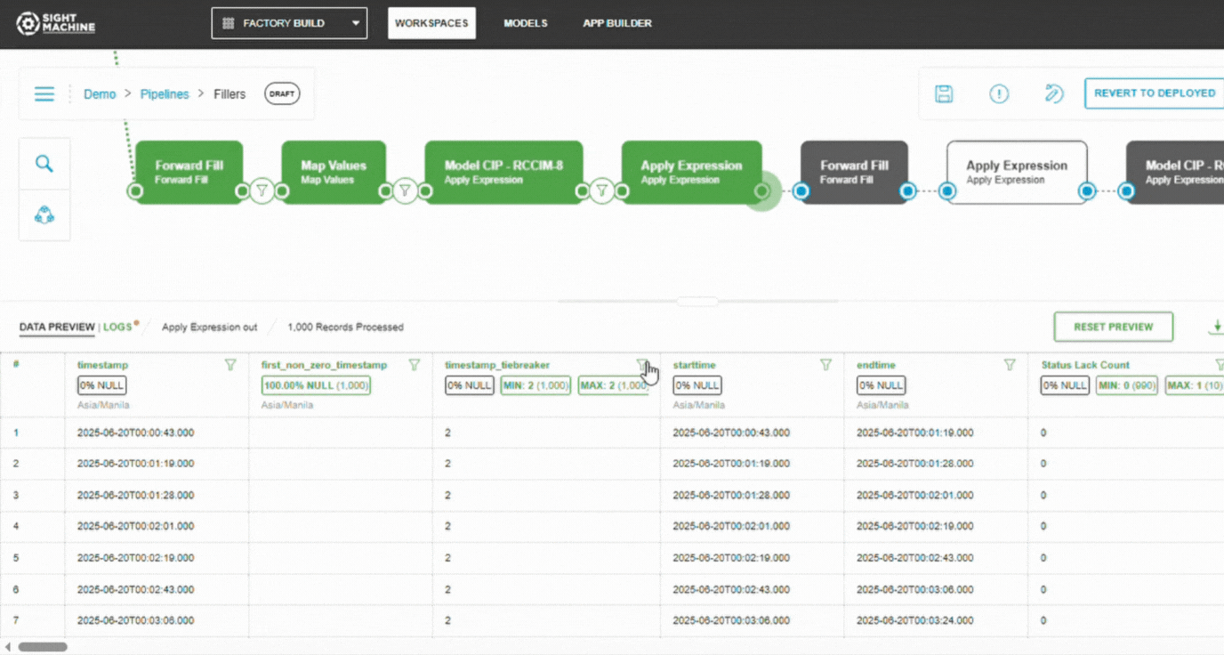Click the wrench icon in the top toolbar
This screenshot has width=1224, height=655.
(1054, 93)
